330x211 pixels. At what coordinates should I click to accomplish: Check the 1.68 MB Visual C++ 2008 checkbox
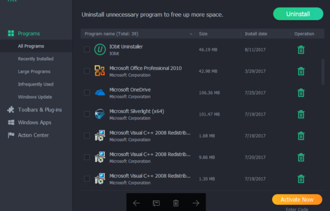pyautogui.click(x=87, y=136)
